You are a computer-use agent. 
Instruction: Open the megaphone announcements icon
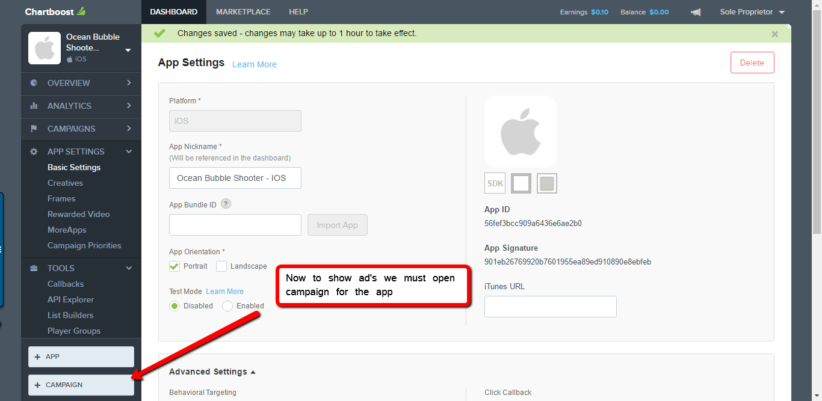pos(695,12)
